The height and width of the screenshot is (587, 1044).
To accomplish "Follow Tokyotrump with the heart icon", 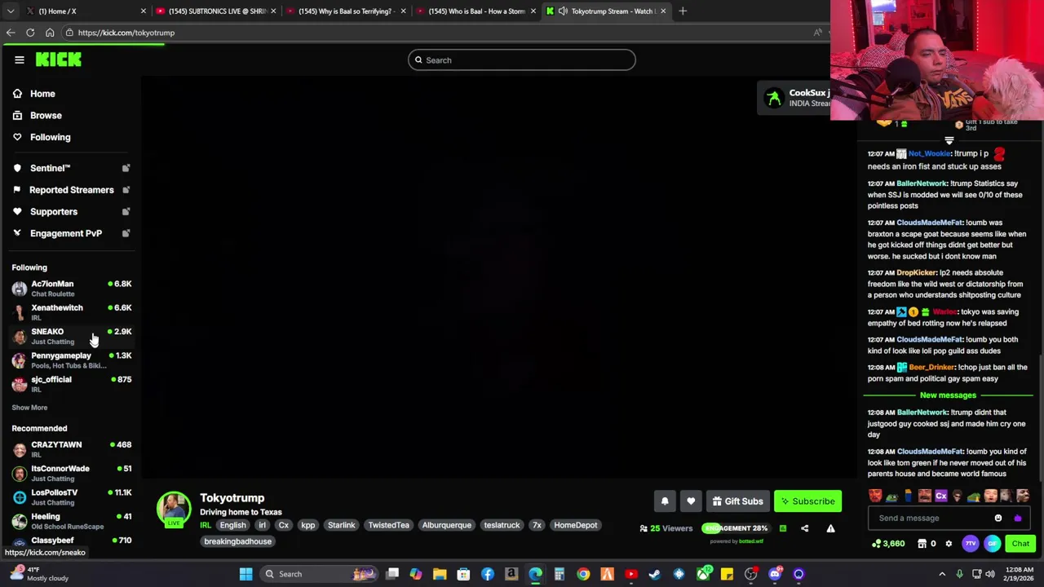I will click(x=691, y=501).
